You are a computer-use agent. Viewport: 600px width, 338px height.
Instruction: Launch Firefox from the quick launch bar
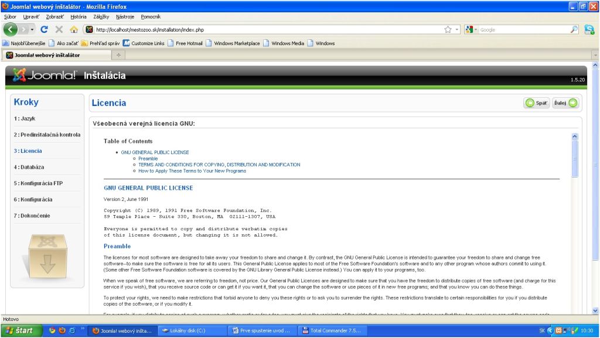(x=62, y=330)
